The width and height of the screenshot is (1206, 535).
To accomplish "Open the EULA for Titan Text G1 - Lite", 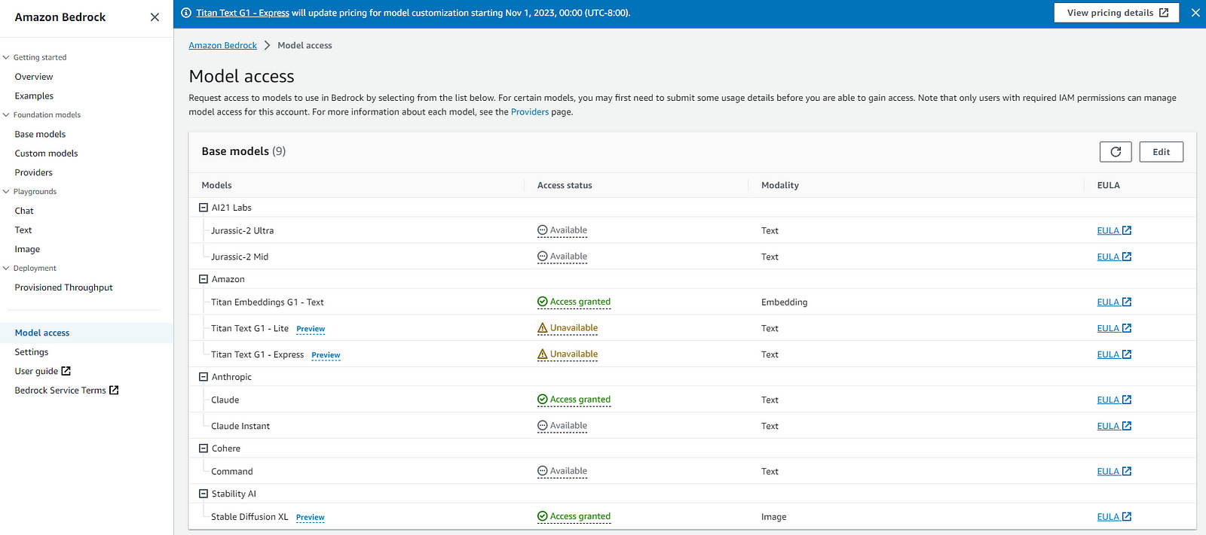I will (1114, 329).
